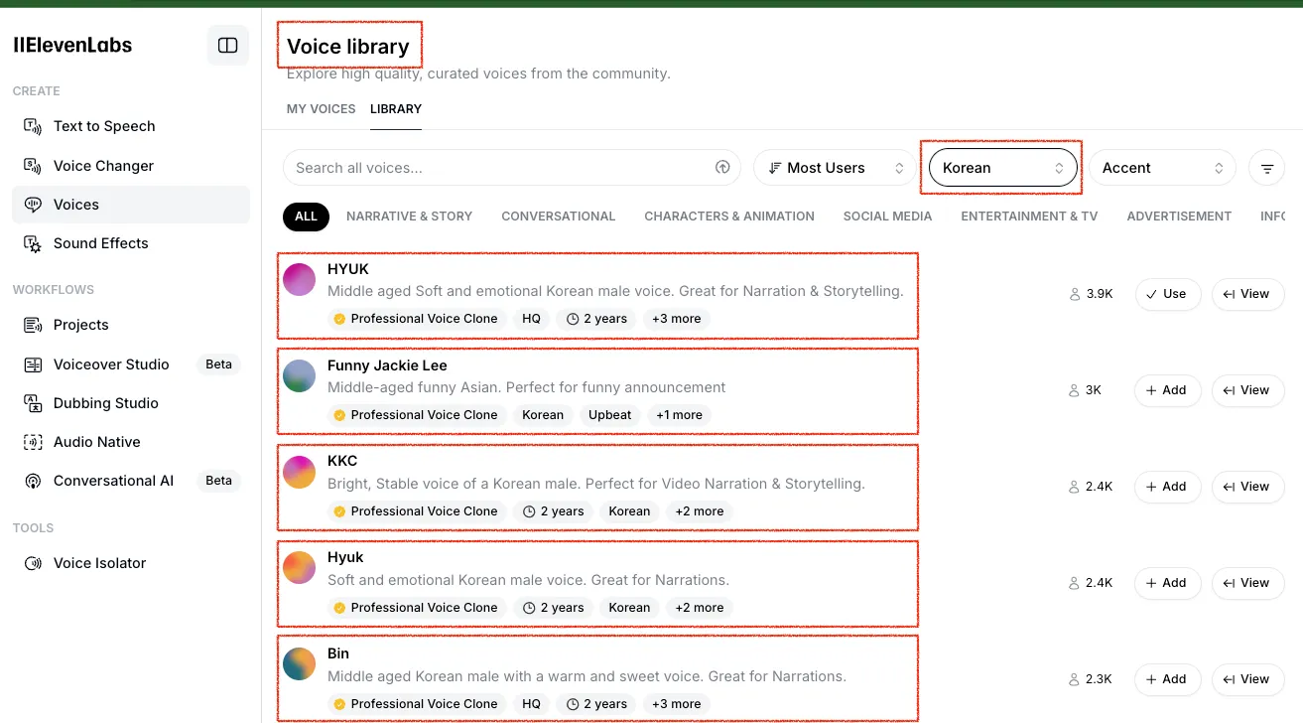Click the 3.9K users count icon
This screenshot has height=723, width=1303.
(x=1074, y=294)
